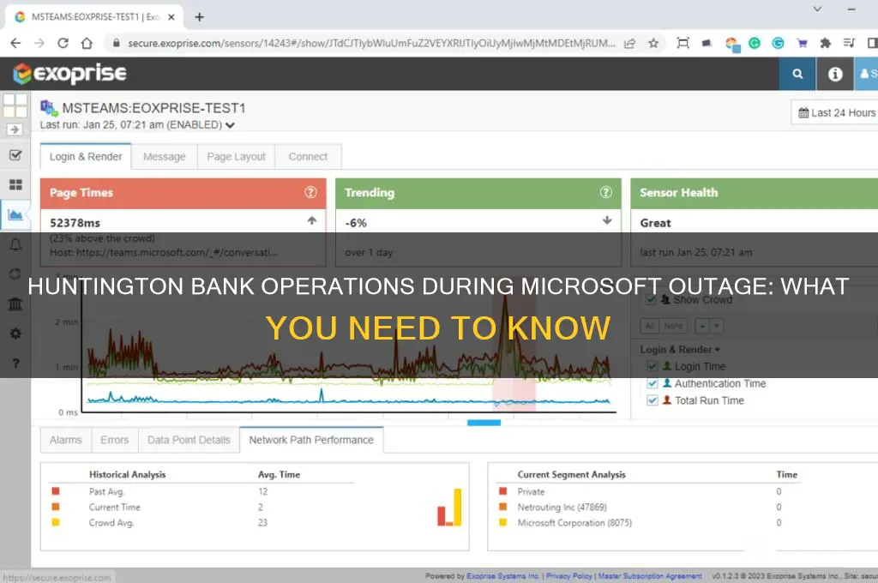
Task: Toggle the Show Crowd checkbox
Action: click(x=650, y=299)
